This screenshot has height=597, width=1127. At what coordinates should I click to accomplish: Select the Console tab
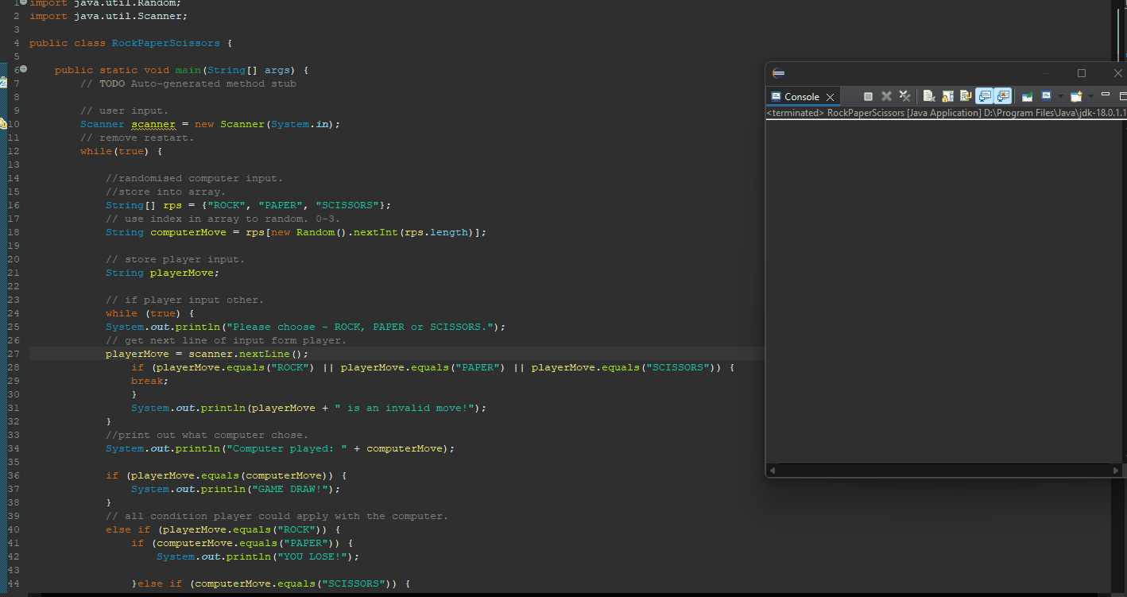(802, 95)
